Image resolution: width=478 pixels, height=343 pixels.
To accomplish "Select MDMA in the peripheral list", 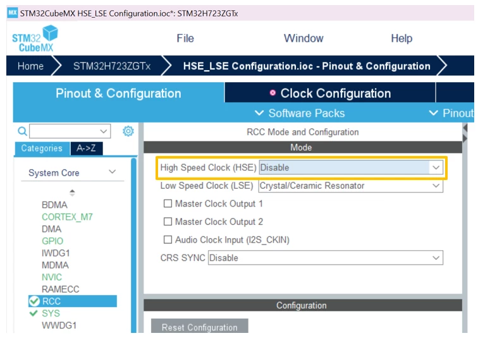I will (55, 265).
